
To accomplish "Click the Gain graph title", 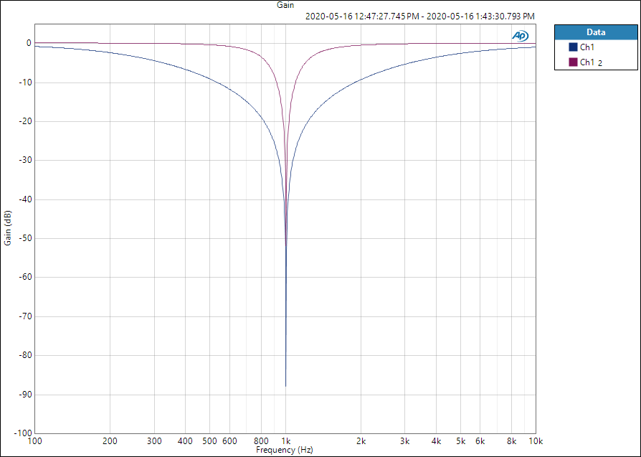I will point(285,5).
